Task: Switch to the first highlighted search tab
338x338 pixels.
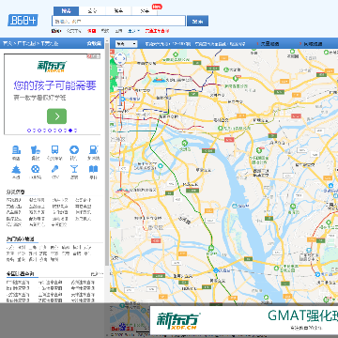Action: click(66, 11)
